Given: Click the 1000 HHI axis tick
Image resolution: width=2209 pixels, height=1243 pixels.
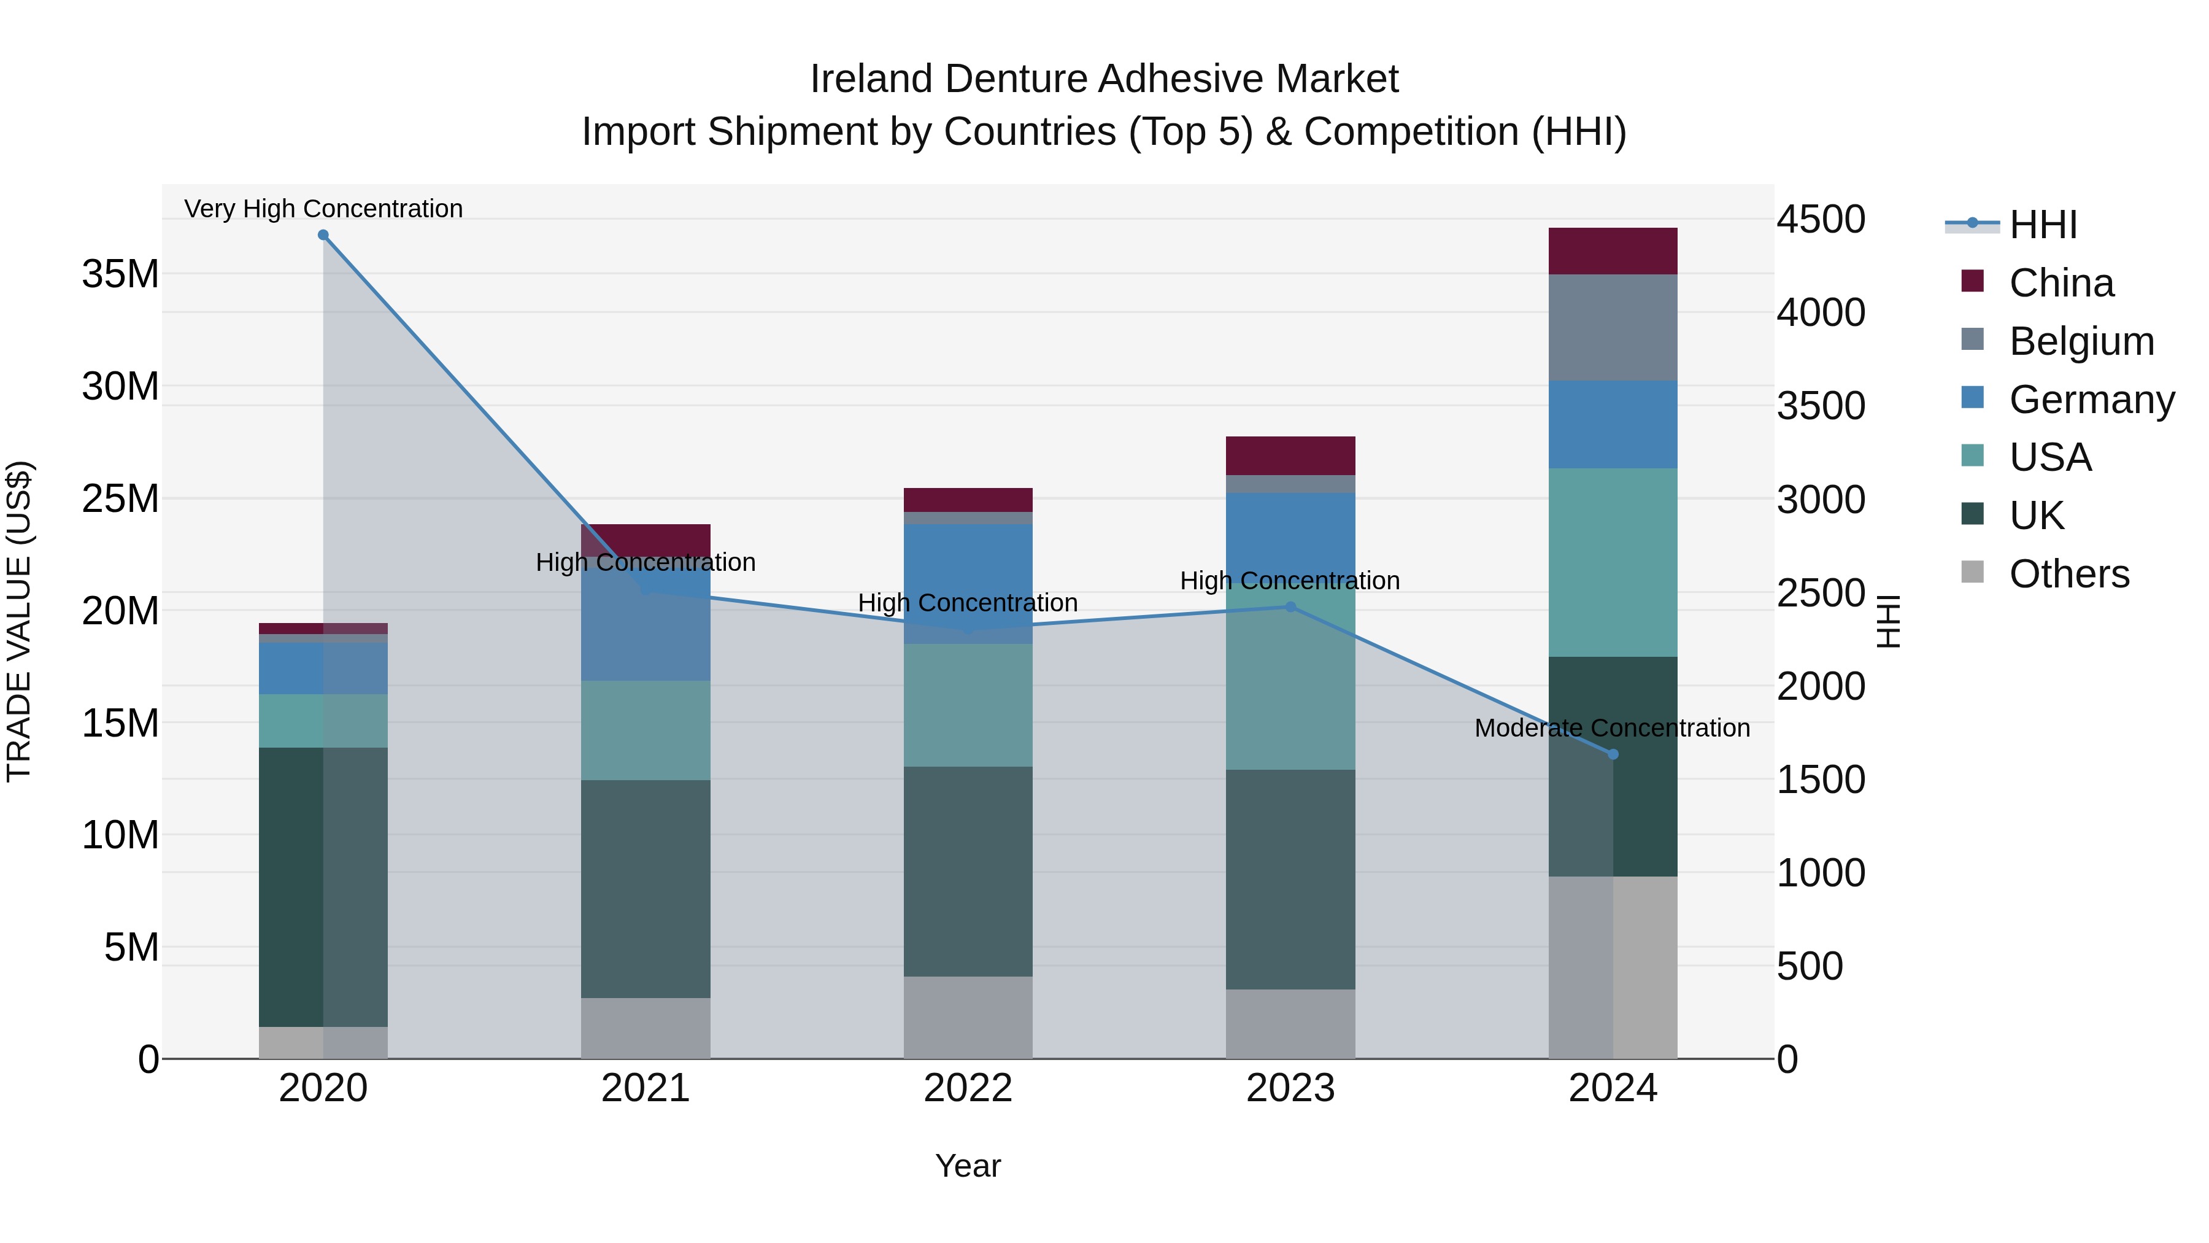Looking at the screenshot, I should coord(1821,872).
